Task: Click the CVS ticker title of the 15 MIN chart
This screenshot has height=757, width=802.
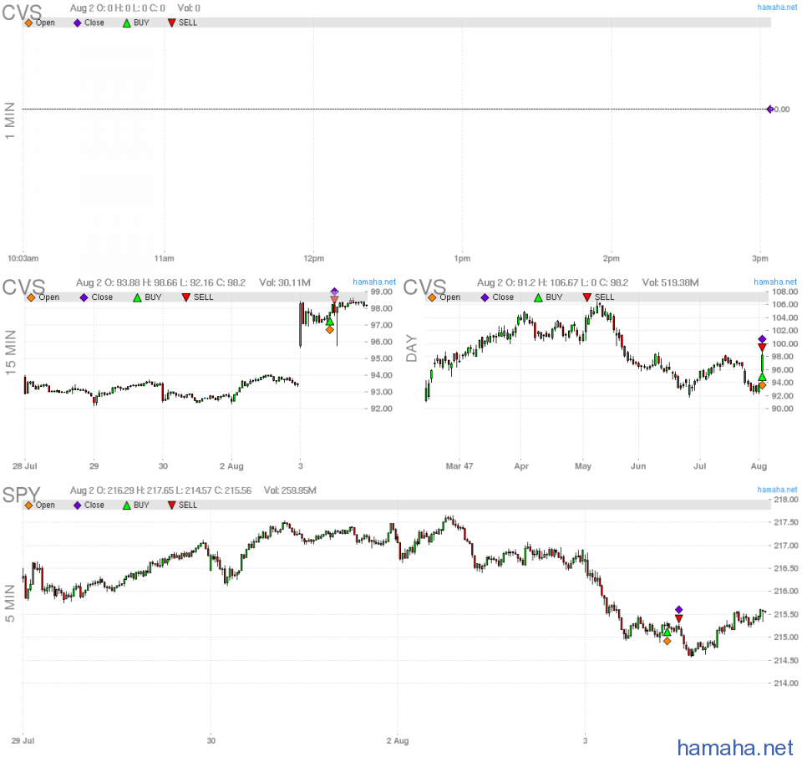Action: click(x=23, y=287)
